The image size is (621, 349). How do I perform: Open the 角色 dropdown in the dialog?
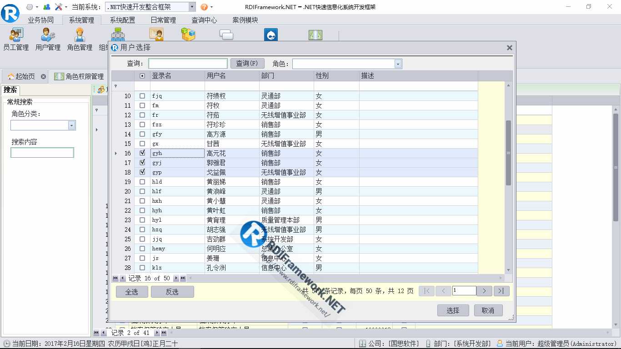(398, 64)
